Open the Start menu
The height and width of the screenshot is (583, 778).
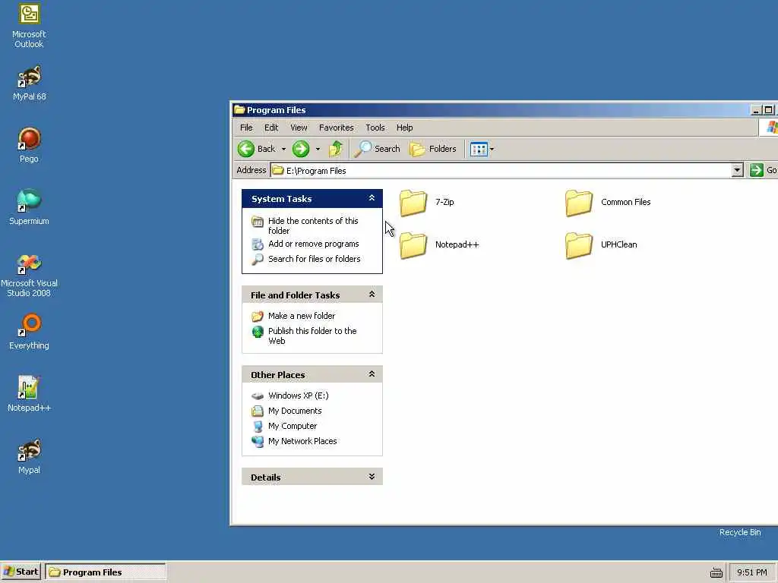point(21,572)
